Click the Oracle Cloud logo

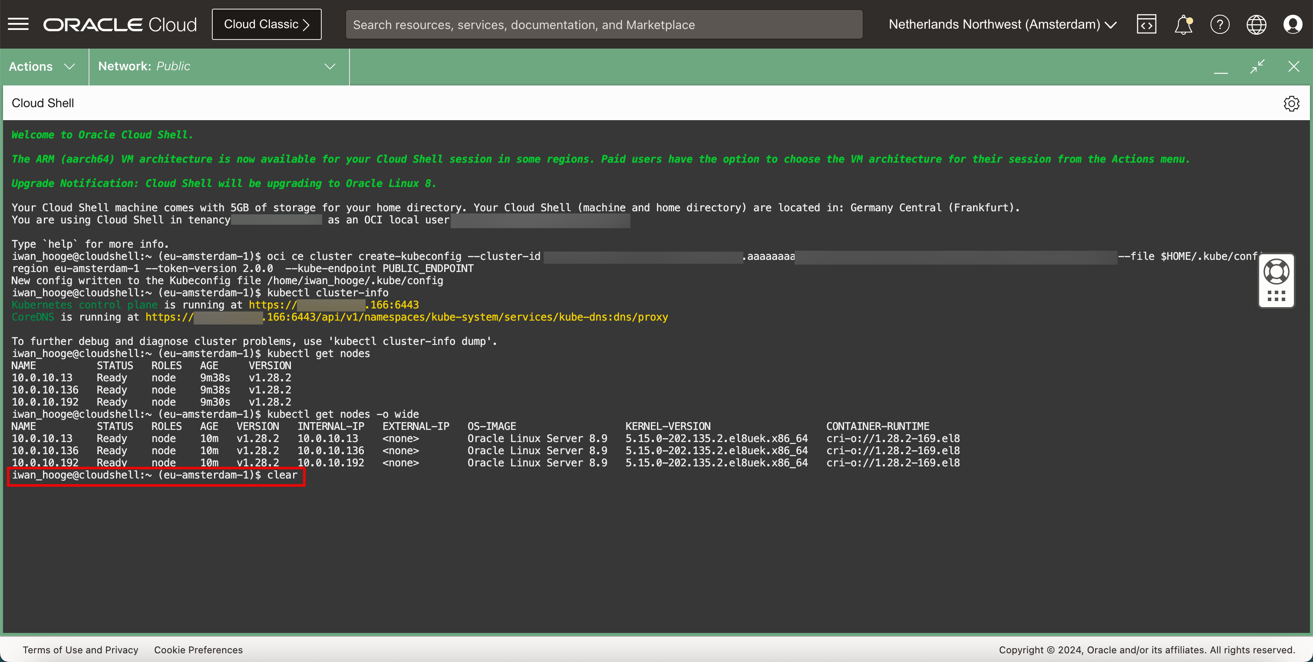pyautogui.click(x=120, y=24)
